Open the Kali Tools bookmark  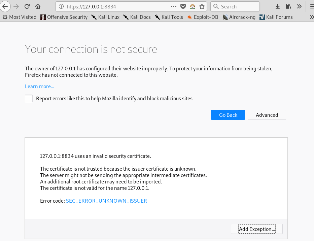(x=169, y=17)
